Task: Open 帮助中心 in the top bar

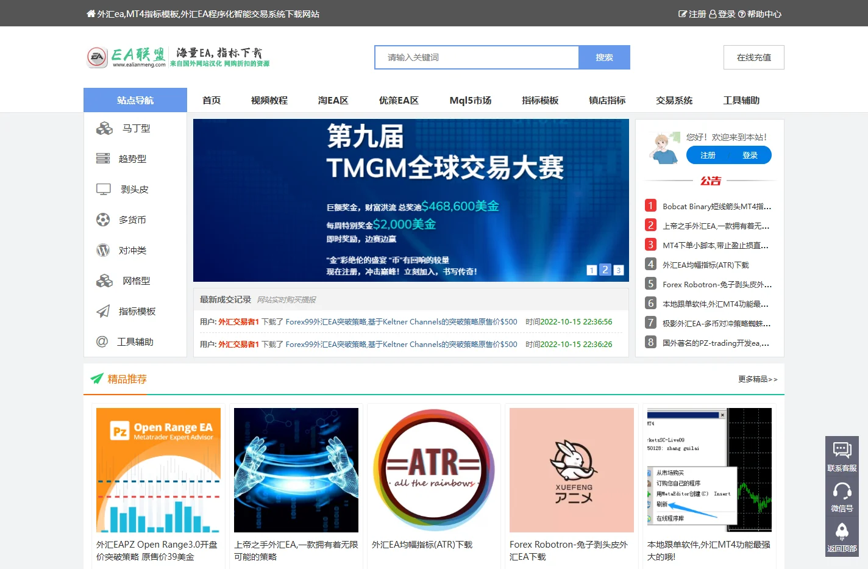Action: click(x=759, y=14)
